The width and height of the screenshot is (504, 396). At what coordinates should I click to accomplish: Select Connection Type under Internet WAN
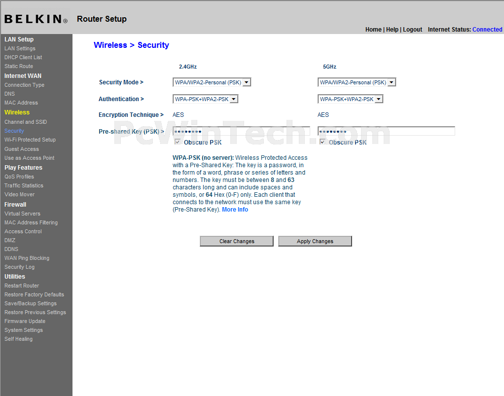click(25, 85)
